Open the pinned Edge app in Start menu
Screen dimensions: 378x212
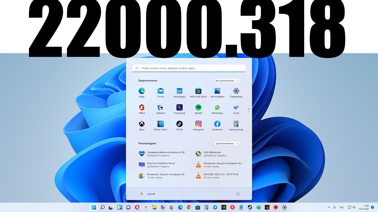click(142, 92)
